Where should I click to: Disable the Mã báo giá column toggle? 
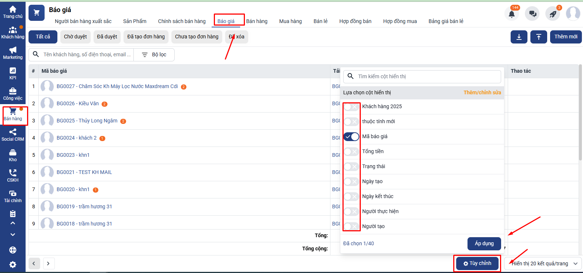click(x=351, y=137)
